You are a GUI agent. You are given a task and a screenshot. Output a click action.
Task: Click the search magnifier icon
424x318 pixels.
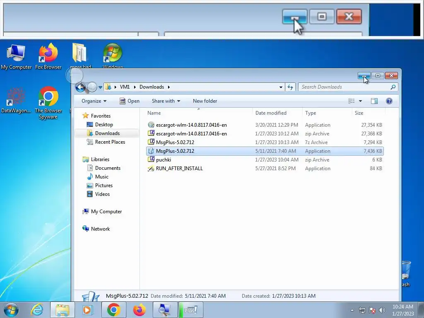(x=393, y=87)
